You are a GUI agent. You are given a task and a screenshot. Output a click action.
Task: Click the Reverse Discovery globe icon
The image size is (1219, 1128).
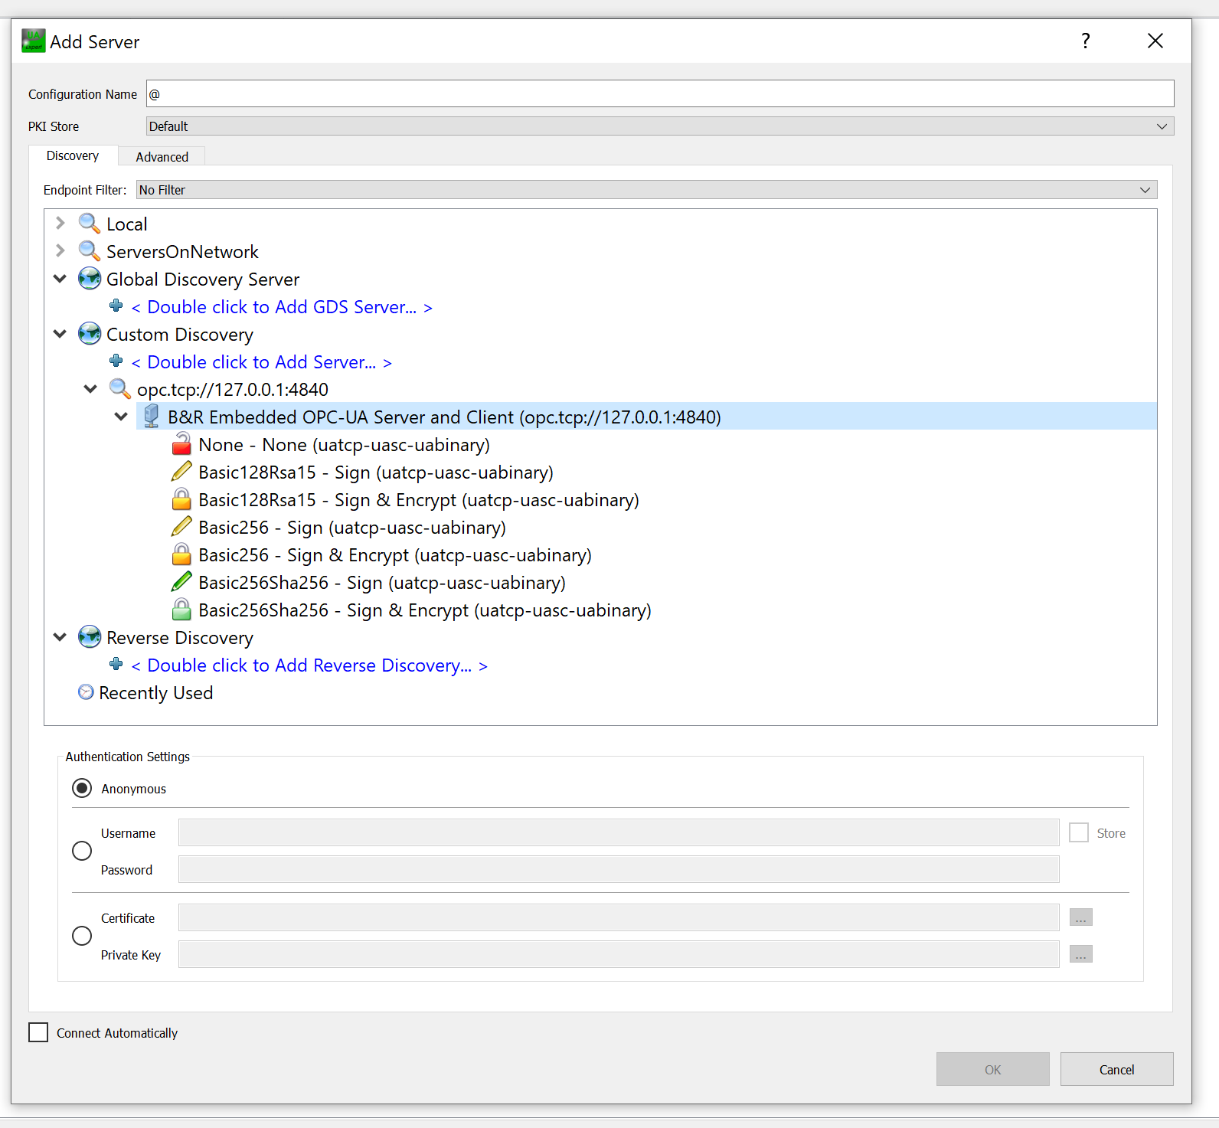point(90,637)
